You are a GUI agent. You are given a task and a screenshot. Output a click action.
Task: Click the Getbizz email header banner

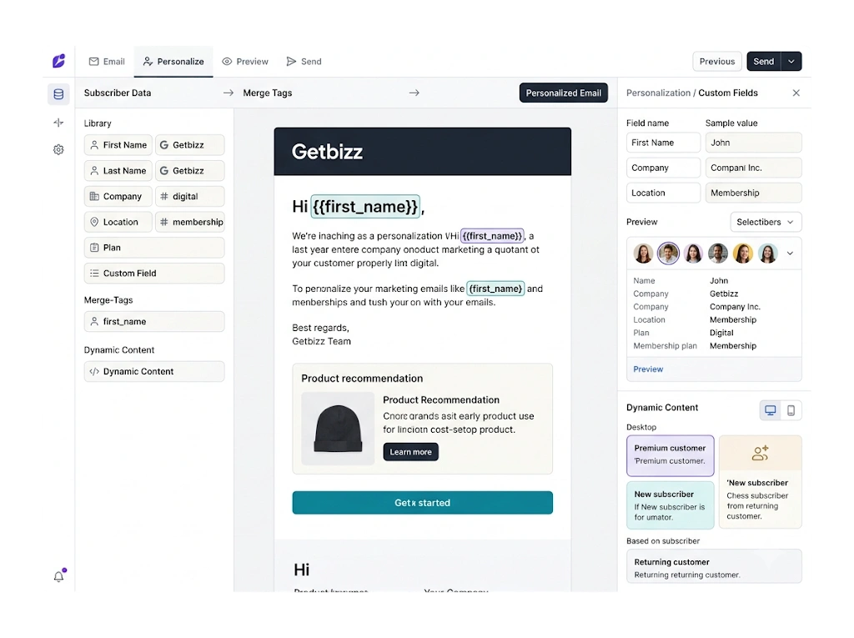[423, 152]
